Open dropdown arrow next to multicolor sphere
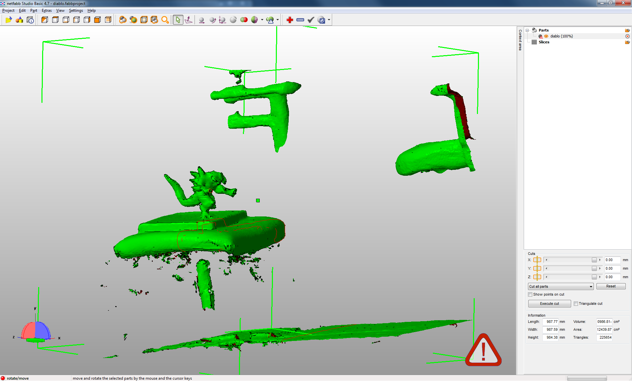This screenshot has height=381, width=632. pos(262,20)
